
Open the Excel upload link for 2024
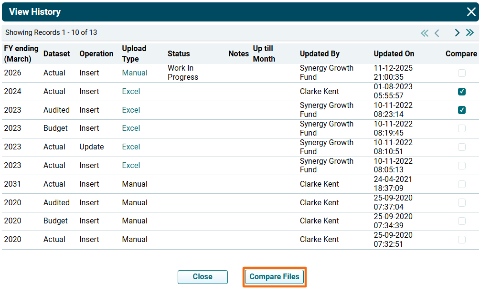pos(131,92)
